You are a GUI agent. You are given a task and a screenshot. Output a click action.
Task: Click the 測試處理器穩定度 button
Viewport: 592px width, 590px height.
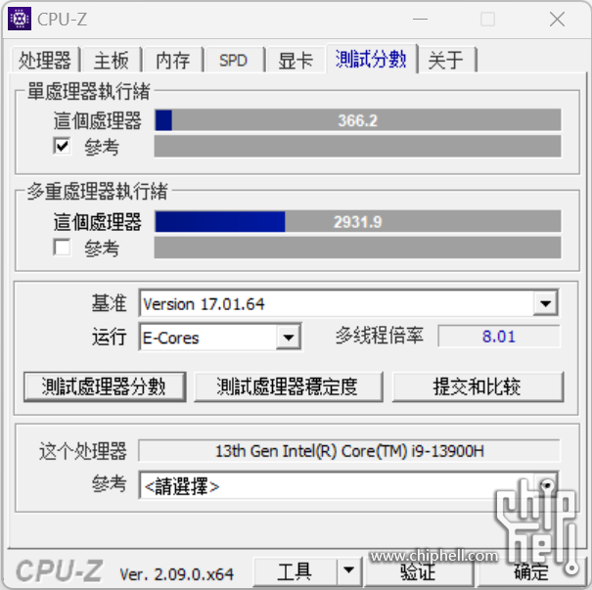tap(288, 386)
